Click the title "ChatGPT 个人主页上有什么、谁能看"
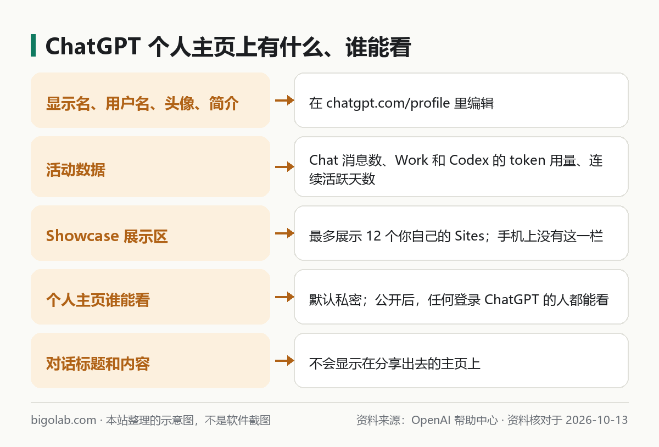Viewport: 659px width, 447px height. pos(228,47)
